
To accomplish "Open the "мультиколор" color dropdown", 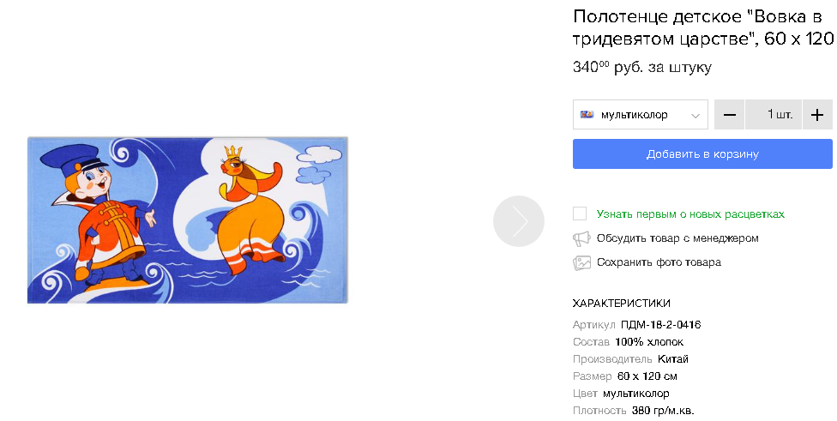I will pyautogui.click(x=640, y=115).
